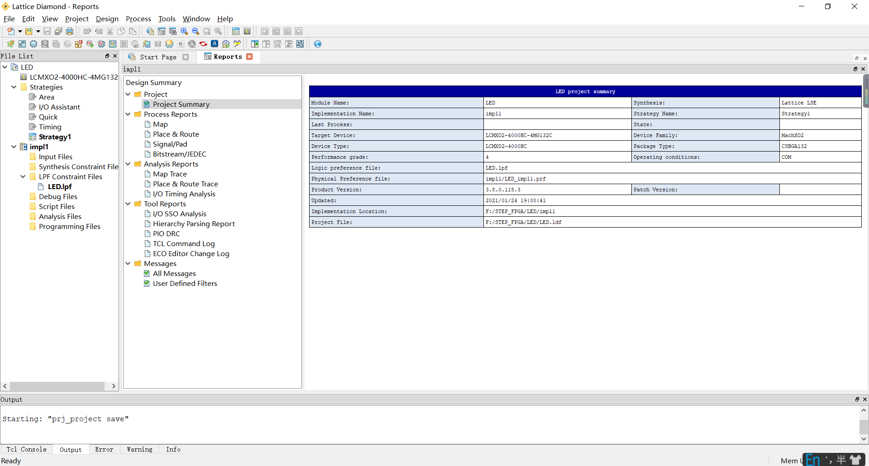The height and width of the screenshot is (466, 869).
Task: Switch to the Info output tab
Action: coord(173,449)
